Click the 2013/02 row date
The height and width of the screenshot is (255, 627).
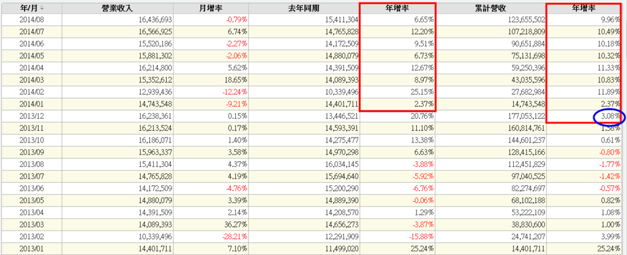[31, 237]
